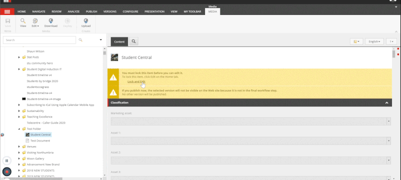The image size is (401, 180).
Task: Collapse the ribbon with the up chevron
Action: tap(396, 31)
